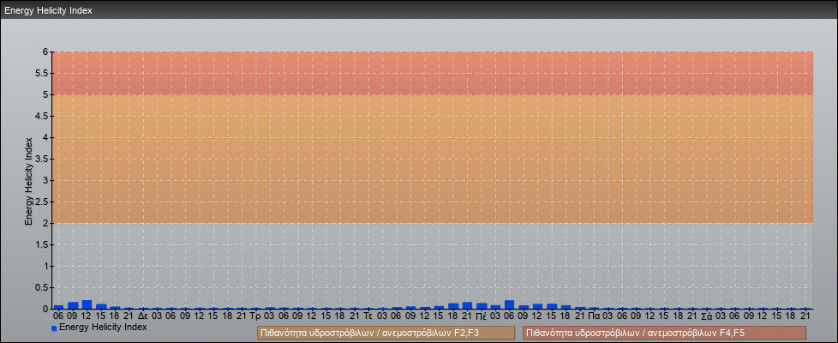838x343 pixels.
Task: Select the Πέ day marker on x-axis
Action: tap(481, 316)
